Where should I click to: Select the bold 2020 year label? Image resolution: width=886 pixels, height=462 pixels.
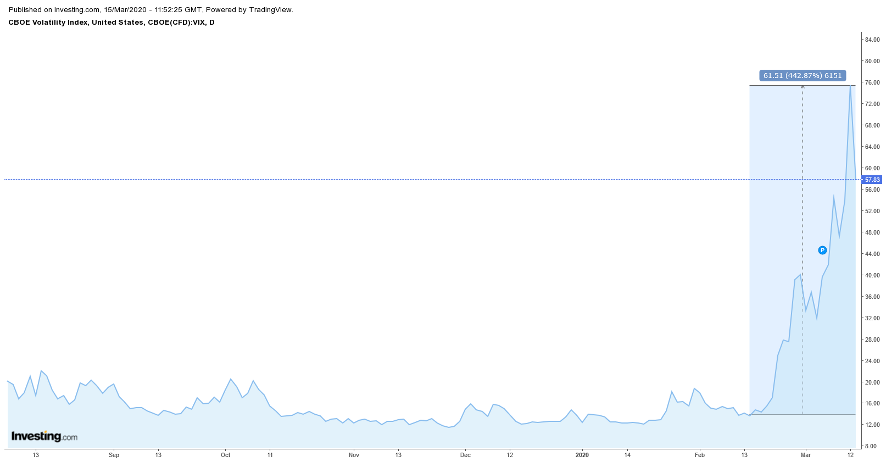[582, 455]
